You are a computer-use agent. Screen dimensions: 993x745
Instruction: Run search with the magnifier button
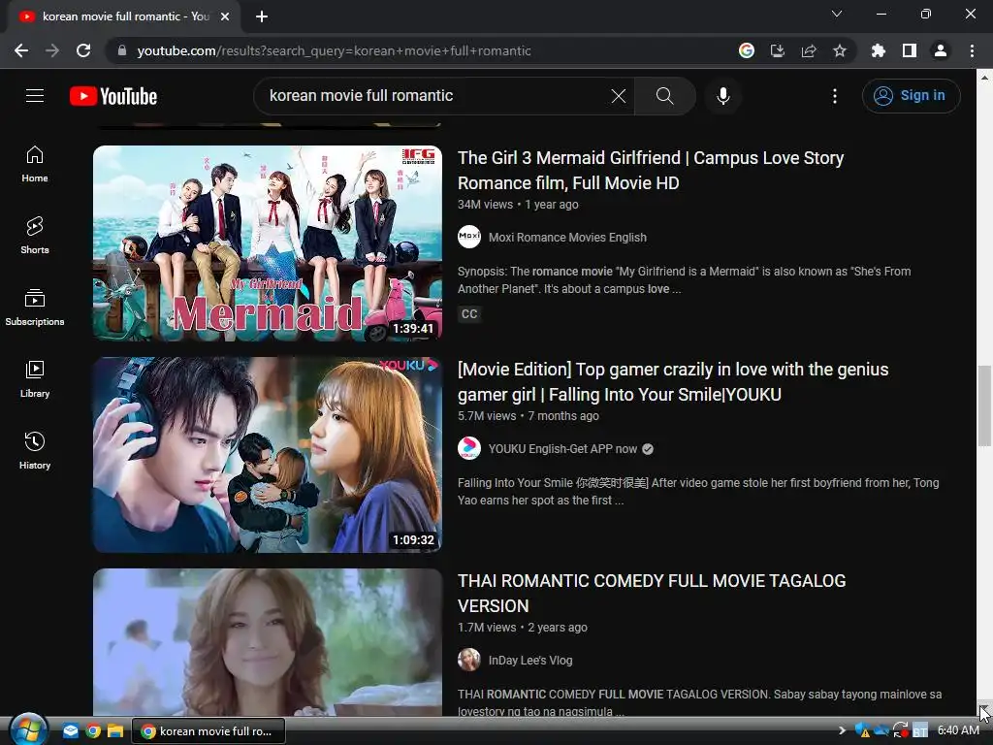pos(664,96)
